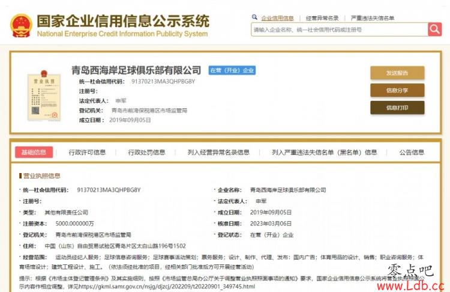Open the 列入严重违法失信名单（黑名单）信息 tab

click(324, 153)
